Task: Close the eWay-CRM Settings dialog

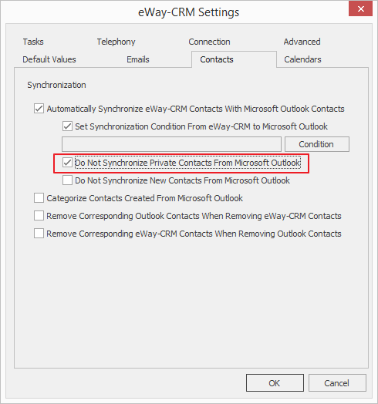Action: point(360,8)
